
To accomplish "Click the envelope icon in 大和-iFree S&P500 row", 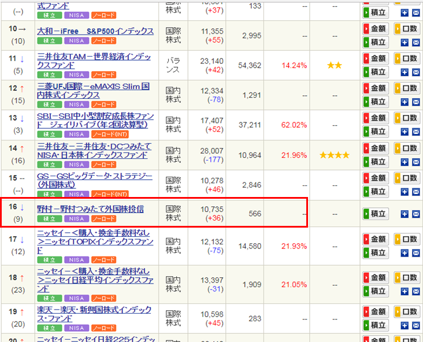I will point(415,43).
